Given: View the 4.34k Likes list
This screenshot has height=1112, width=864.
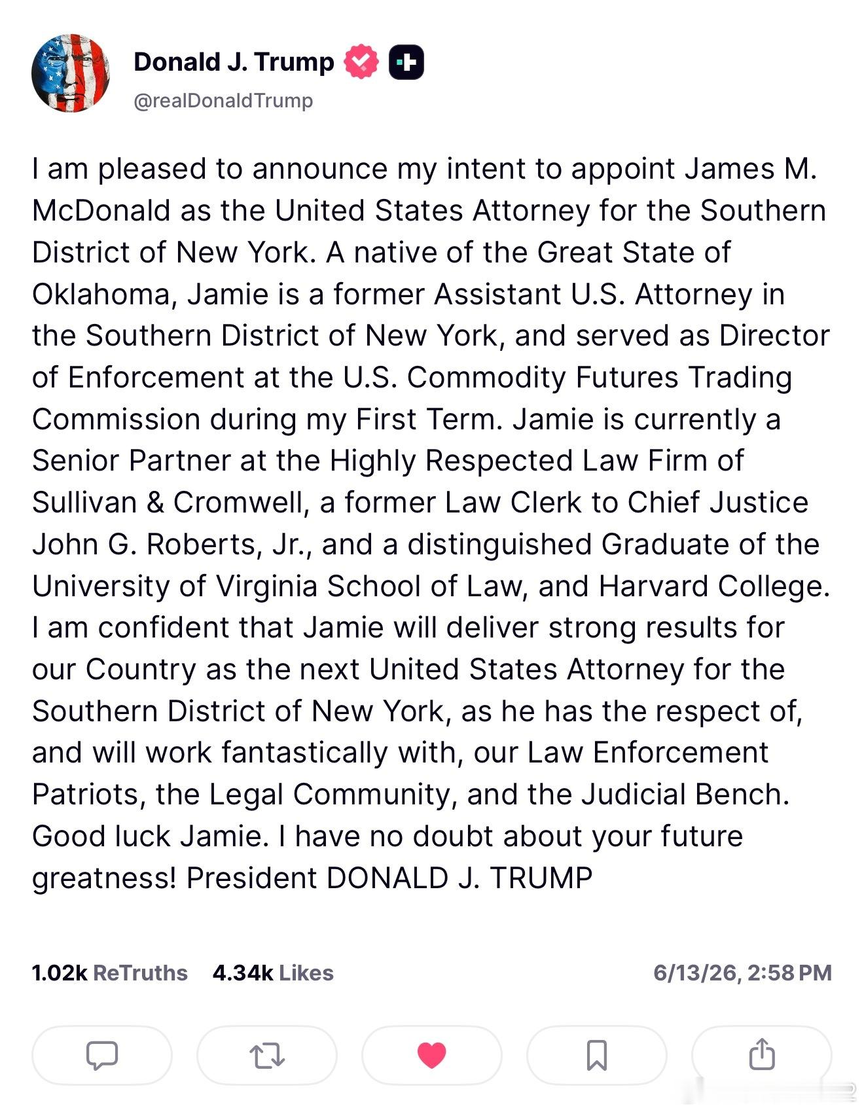Looking at the screenshot, I should pyautogui.click(x=273, y=973).
